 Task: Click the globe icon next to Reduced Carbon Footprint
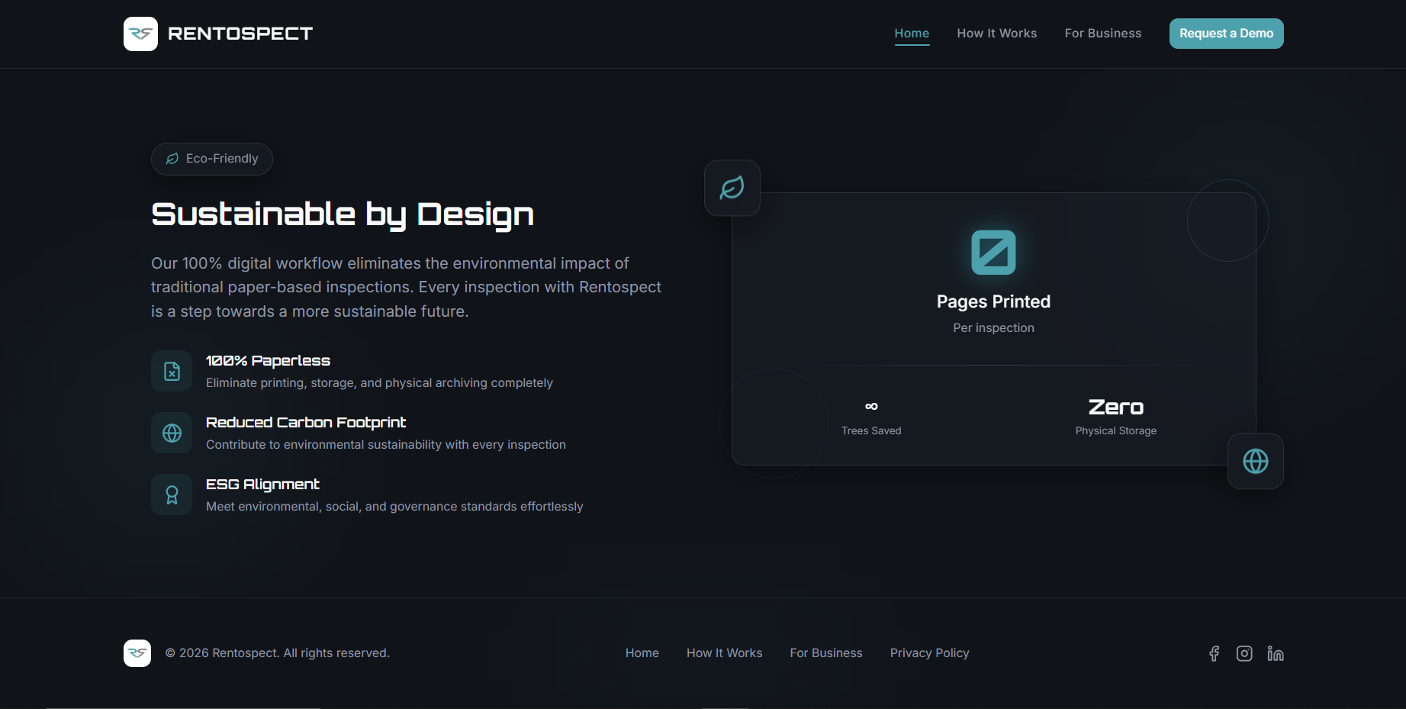[x=171, y=433]
